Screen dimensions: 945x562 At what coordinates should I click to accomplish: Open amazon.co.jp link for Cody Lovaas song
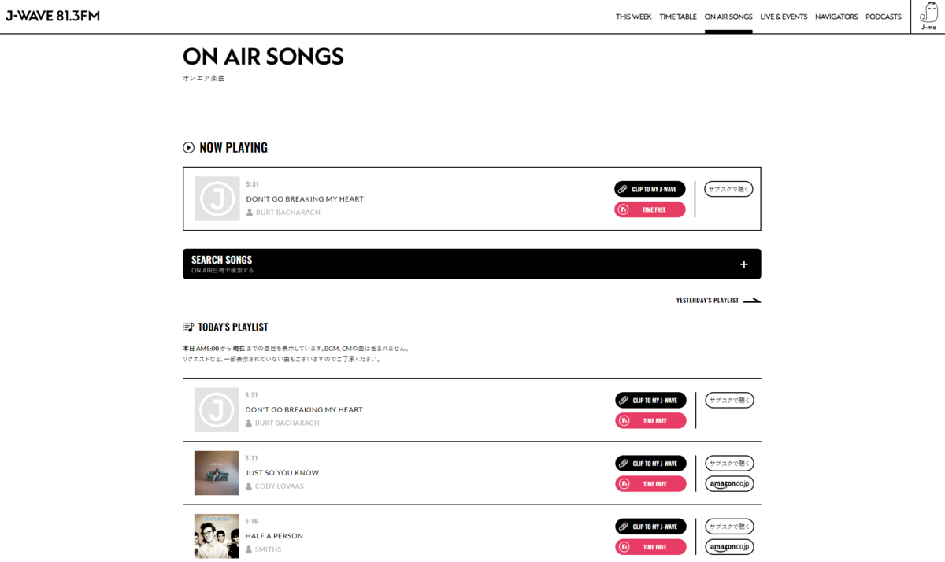[729, 484]
